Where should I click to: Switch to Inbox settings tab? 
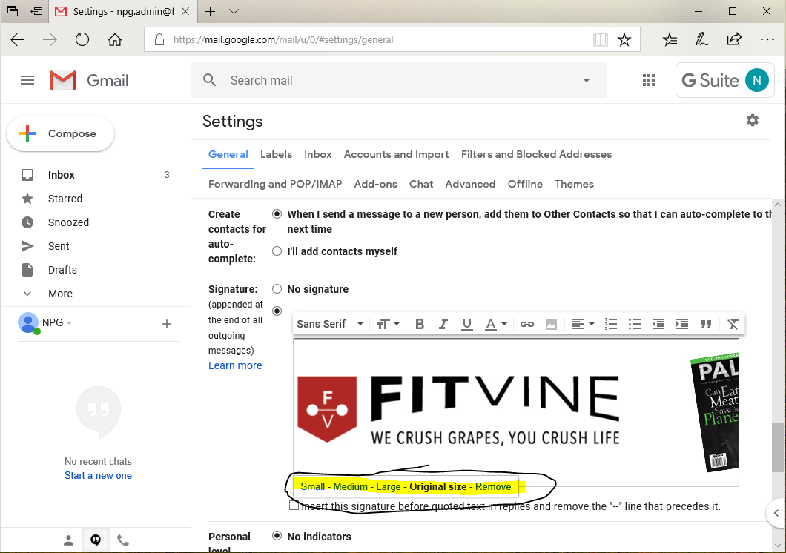click(x=318, y=154)
